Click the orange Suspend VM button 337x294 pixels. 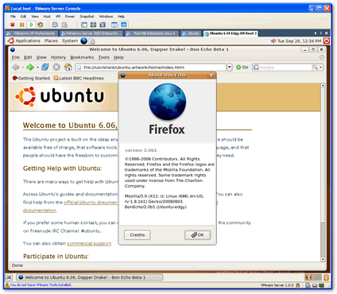pyautogui.click(x=21, y=25)
